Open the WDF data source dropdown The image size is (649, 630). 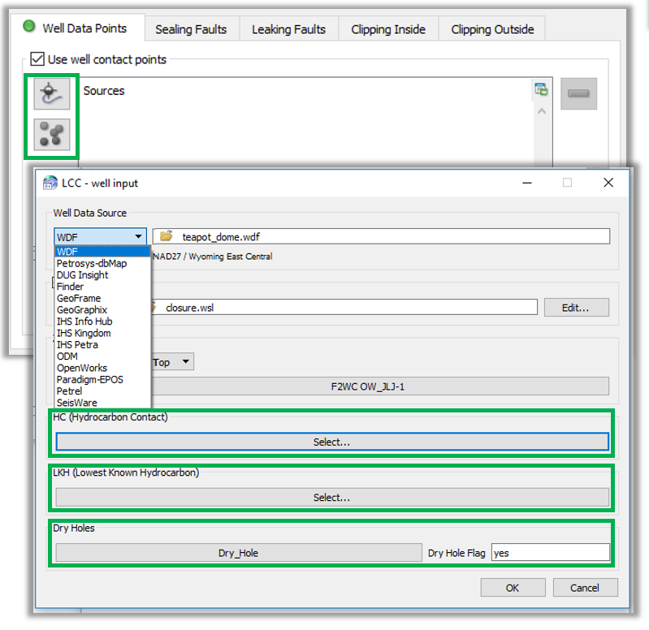[100, 236]
